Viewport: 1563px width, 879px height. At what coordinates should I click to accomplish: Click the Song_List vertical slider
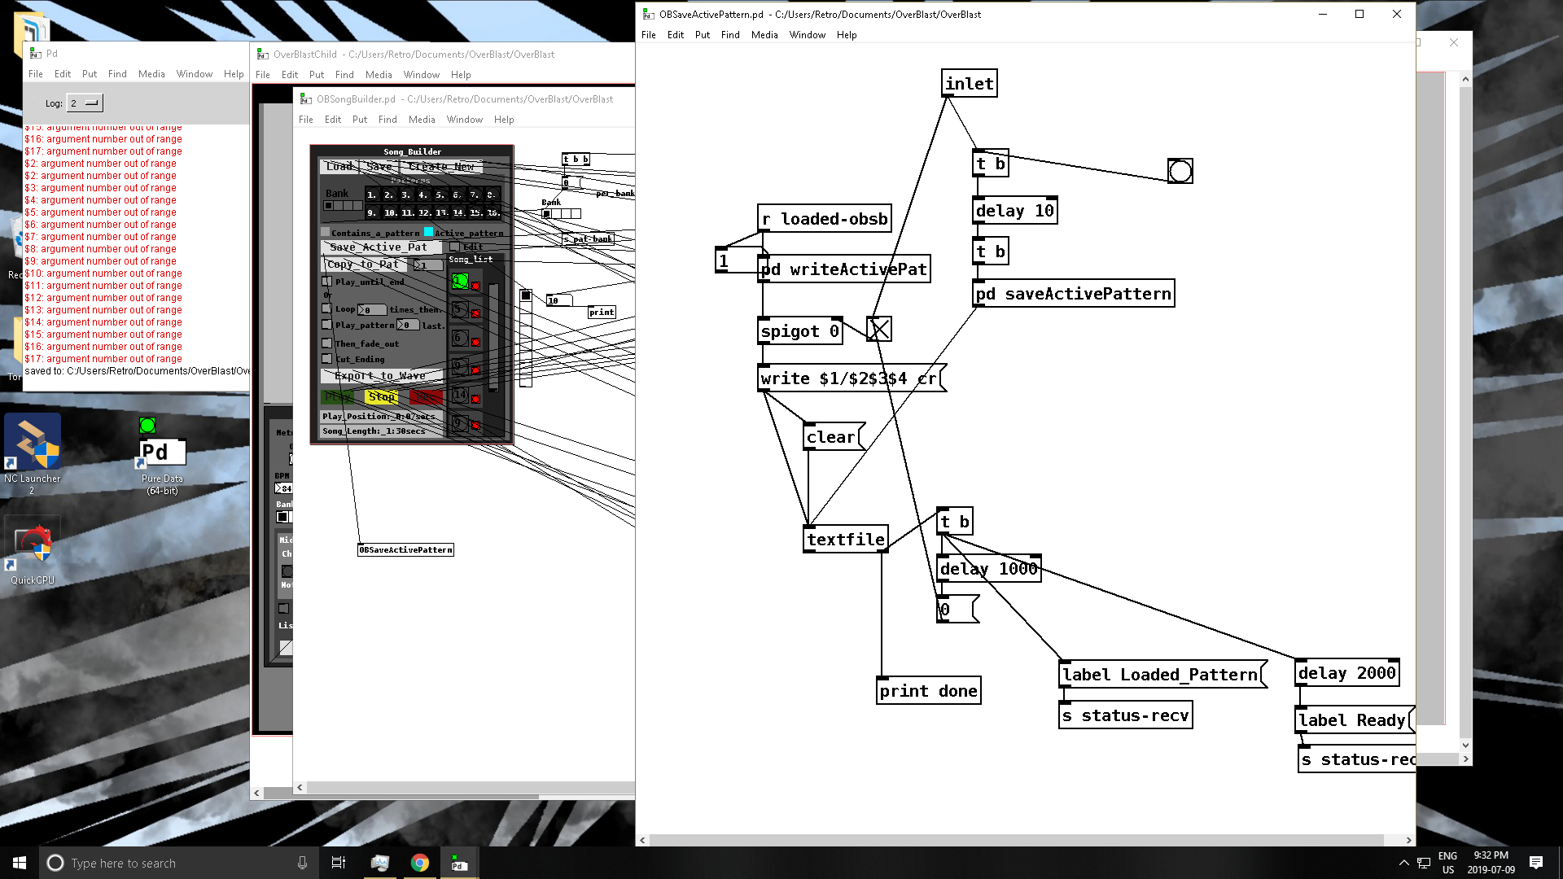coord(493,337)
